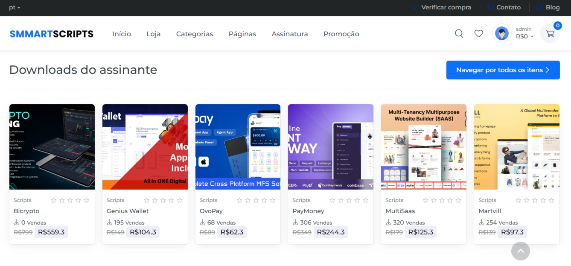Click the PayMoney star rating
The height and width of the screenshot is (266, 571).
[x=349, y=200]
